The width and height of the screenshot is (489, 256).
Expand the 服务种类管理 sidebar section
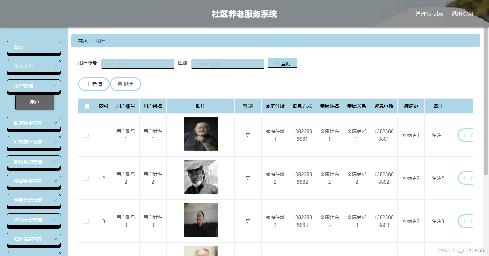[x=34, y=123]
